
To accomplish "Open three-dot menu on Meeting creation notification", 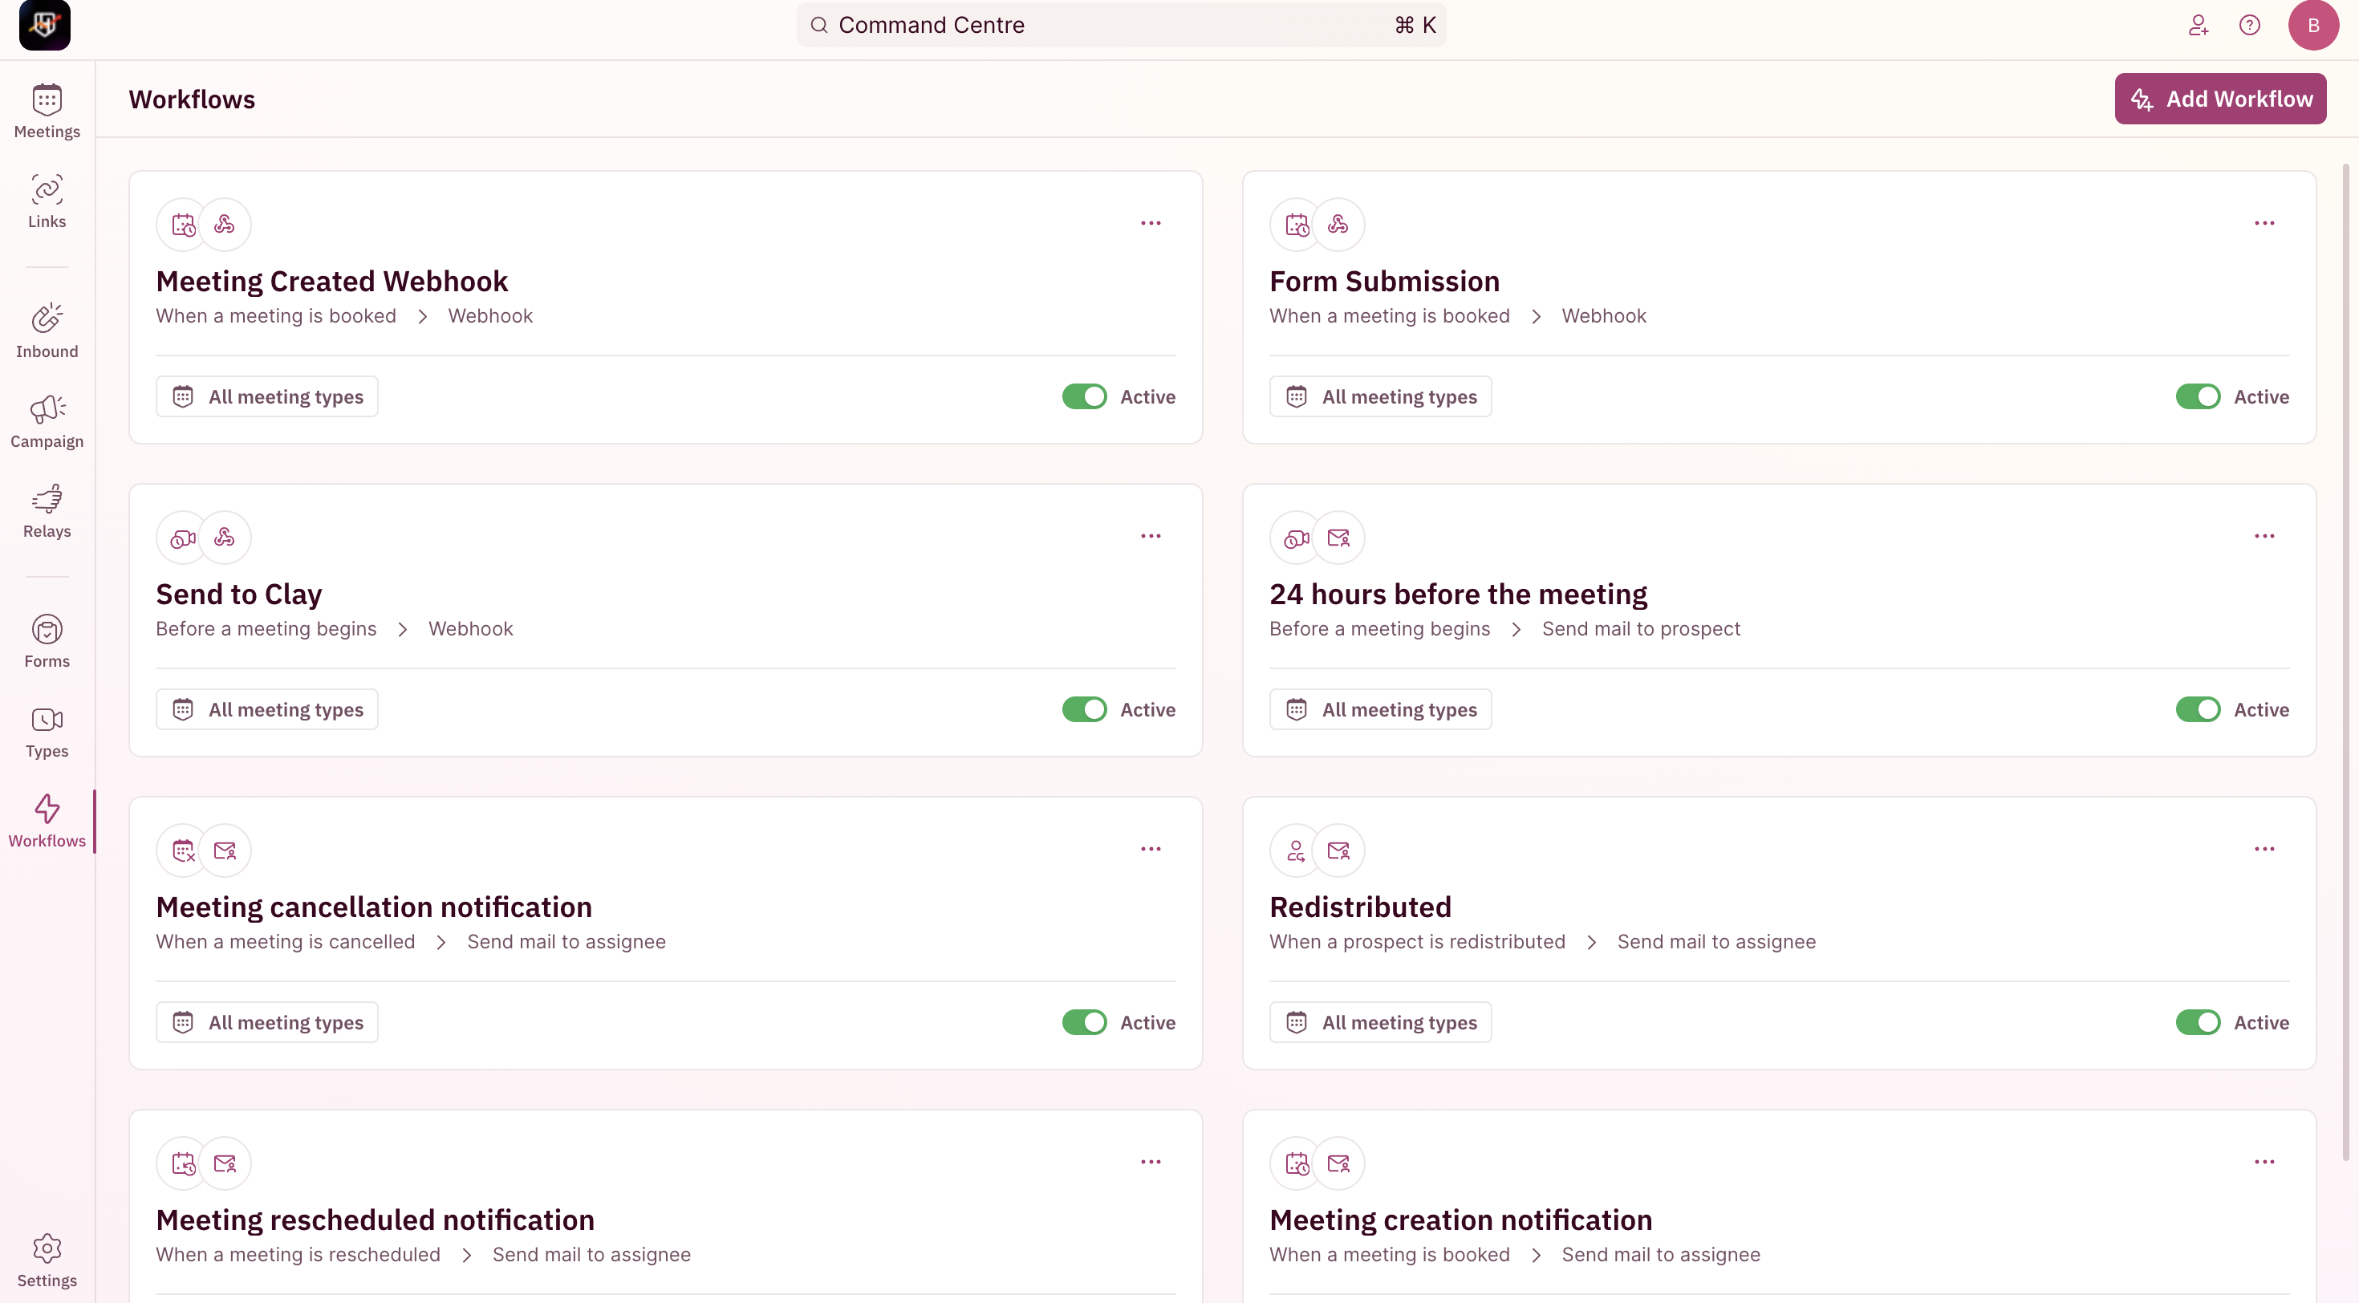I will (2264, 1162).
